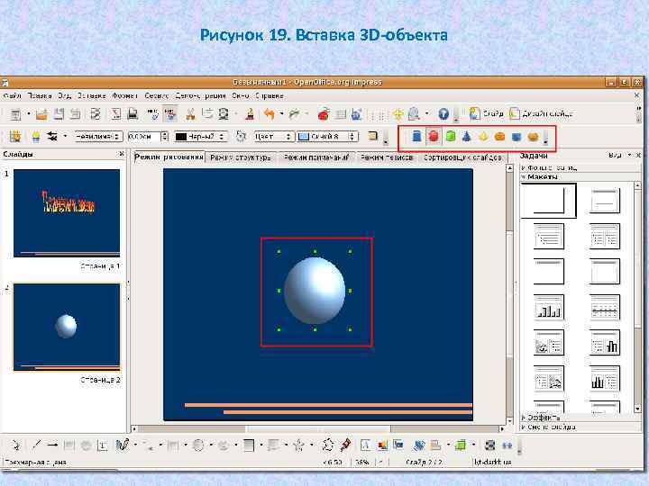
Task: Open the fill color dropdown with blue swatch
Action: pyautogui.click(x=327, y=137)
